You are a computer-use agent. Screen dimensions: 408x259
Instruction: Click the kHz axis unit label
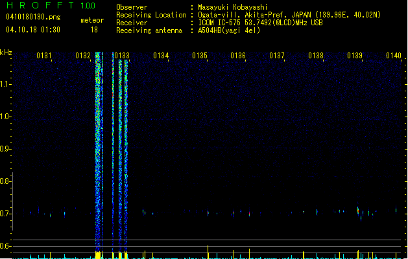pyautogui.click(x=6, y=52)
